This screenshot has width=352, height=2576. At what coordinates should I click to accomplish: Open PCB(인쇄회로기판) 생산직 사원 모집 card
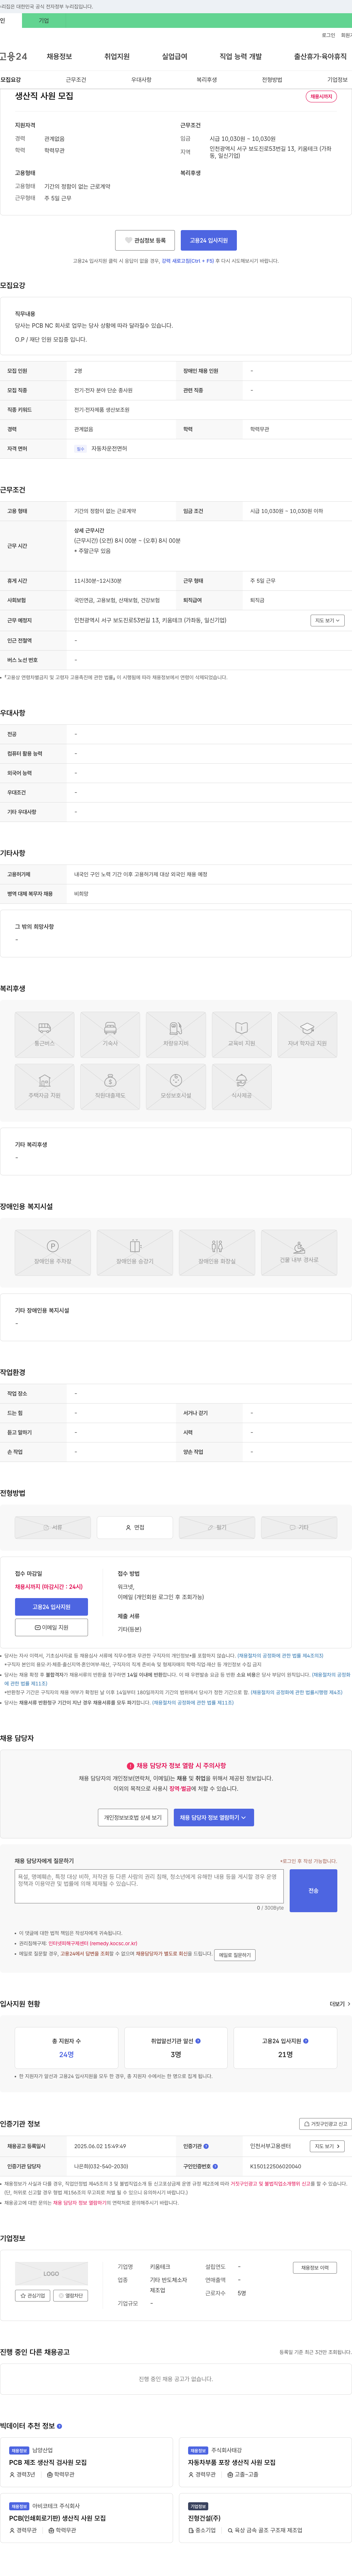click(86, 2518)
